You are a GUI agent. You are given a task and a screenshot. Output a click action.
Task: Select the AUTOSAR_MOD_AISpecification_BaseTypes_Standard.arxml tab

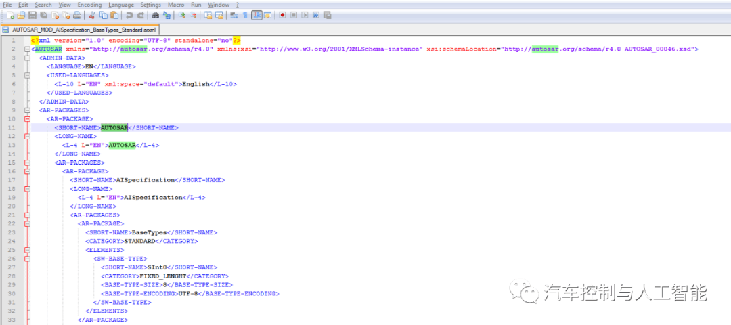[80, 29]
